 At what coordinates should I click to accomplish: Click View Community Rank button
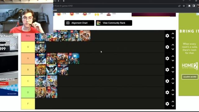pos(114,23)
